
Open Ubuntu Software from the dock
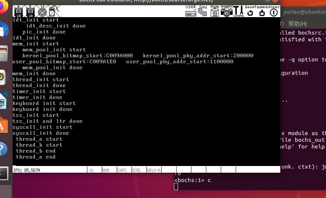tap(3, 125)
